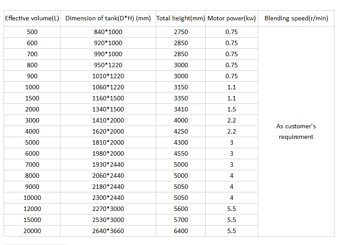This screenshot has width=342, height=245.
Task: Select the 10000 effective volume cell
Action: (x=32, y=198)
